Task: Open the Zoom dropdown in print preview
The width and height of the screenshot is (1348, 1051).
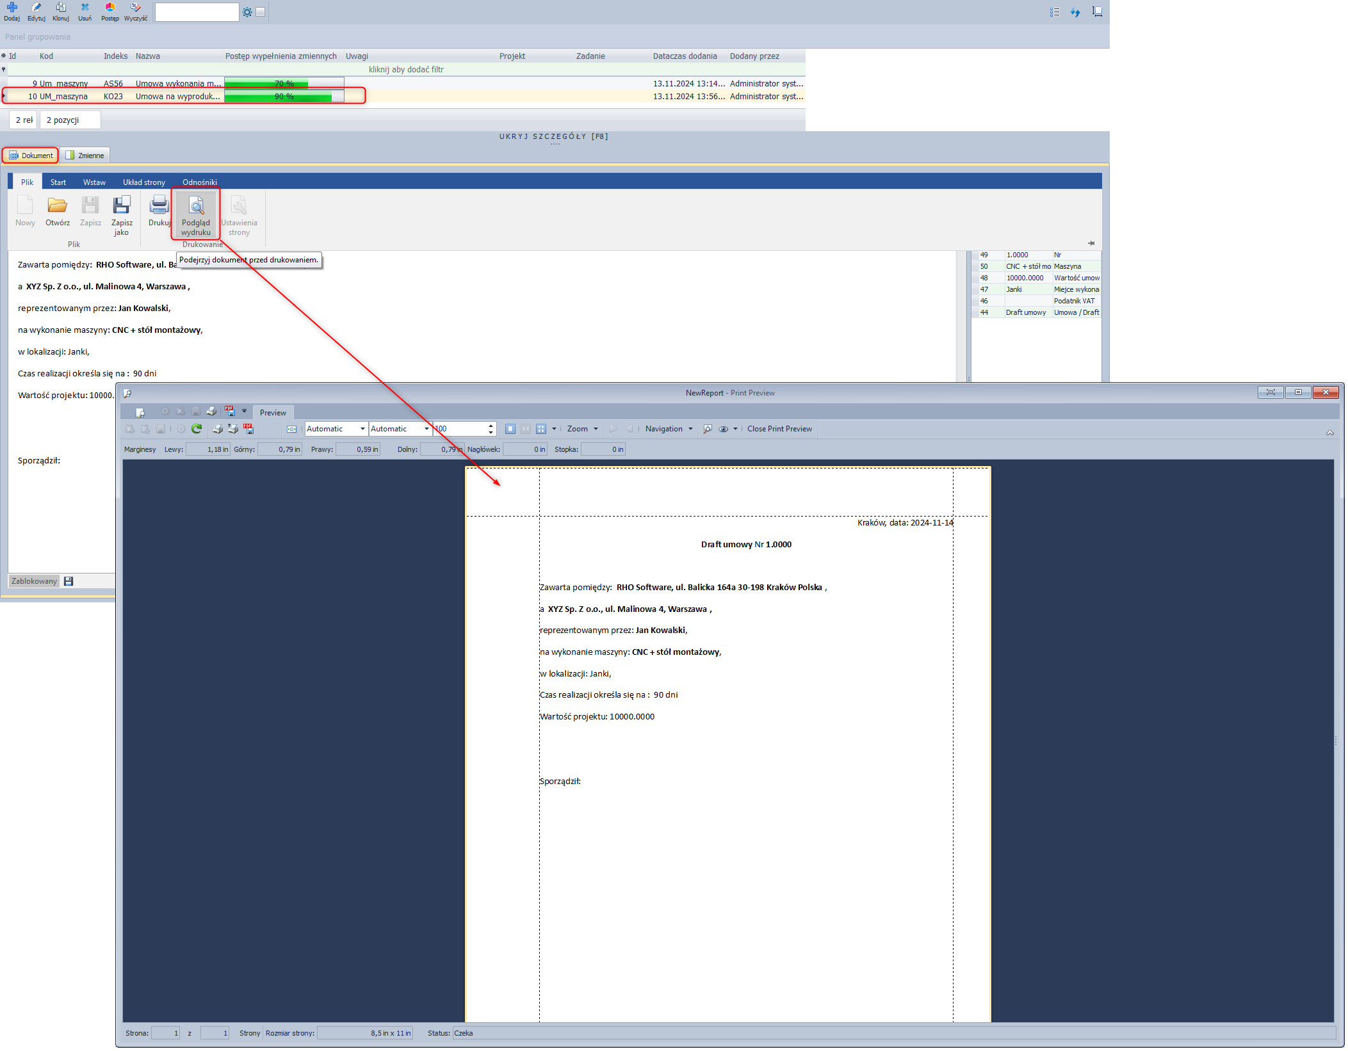Action: pyautogui.click(x=582, y=429)
